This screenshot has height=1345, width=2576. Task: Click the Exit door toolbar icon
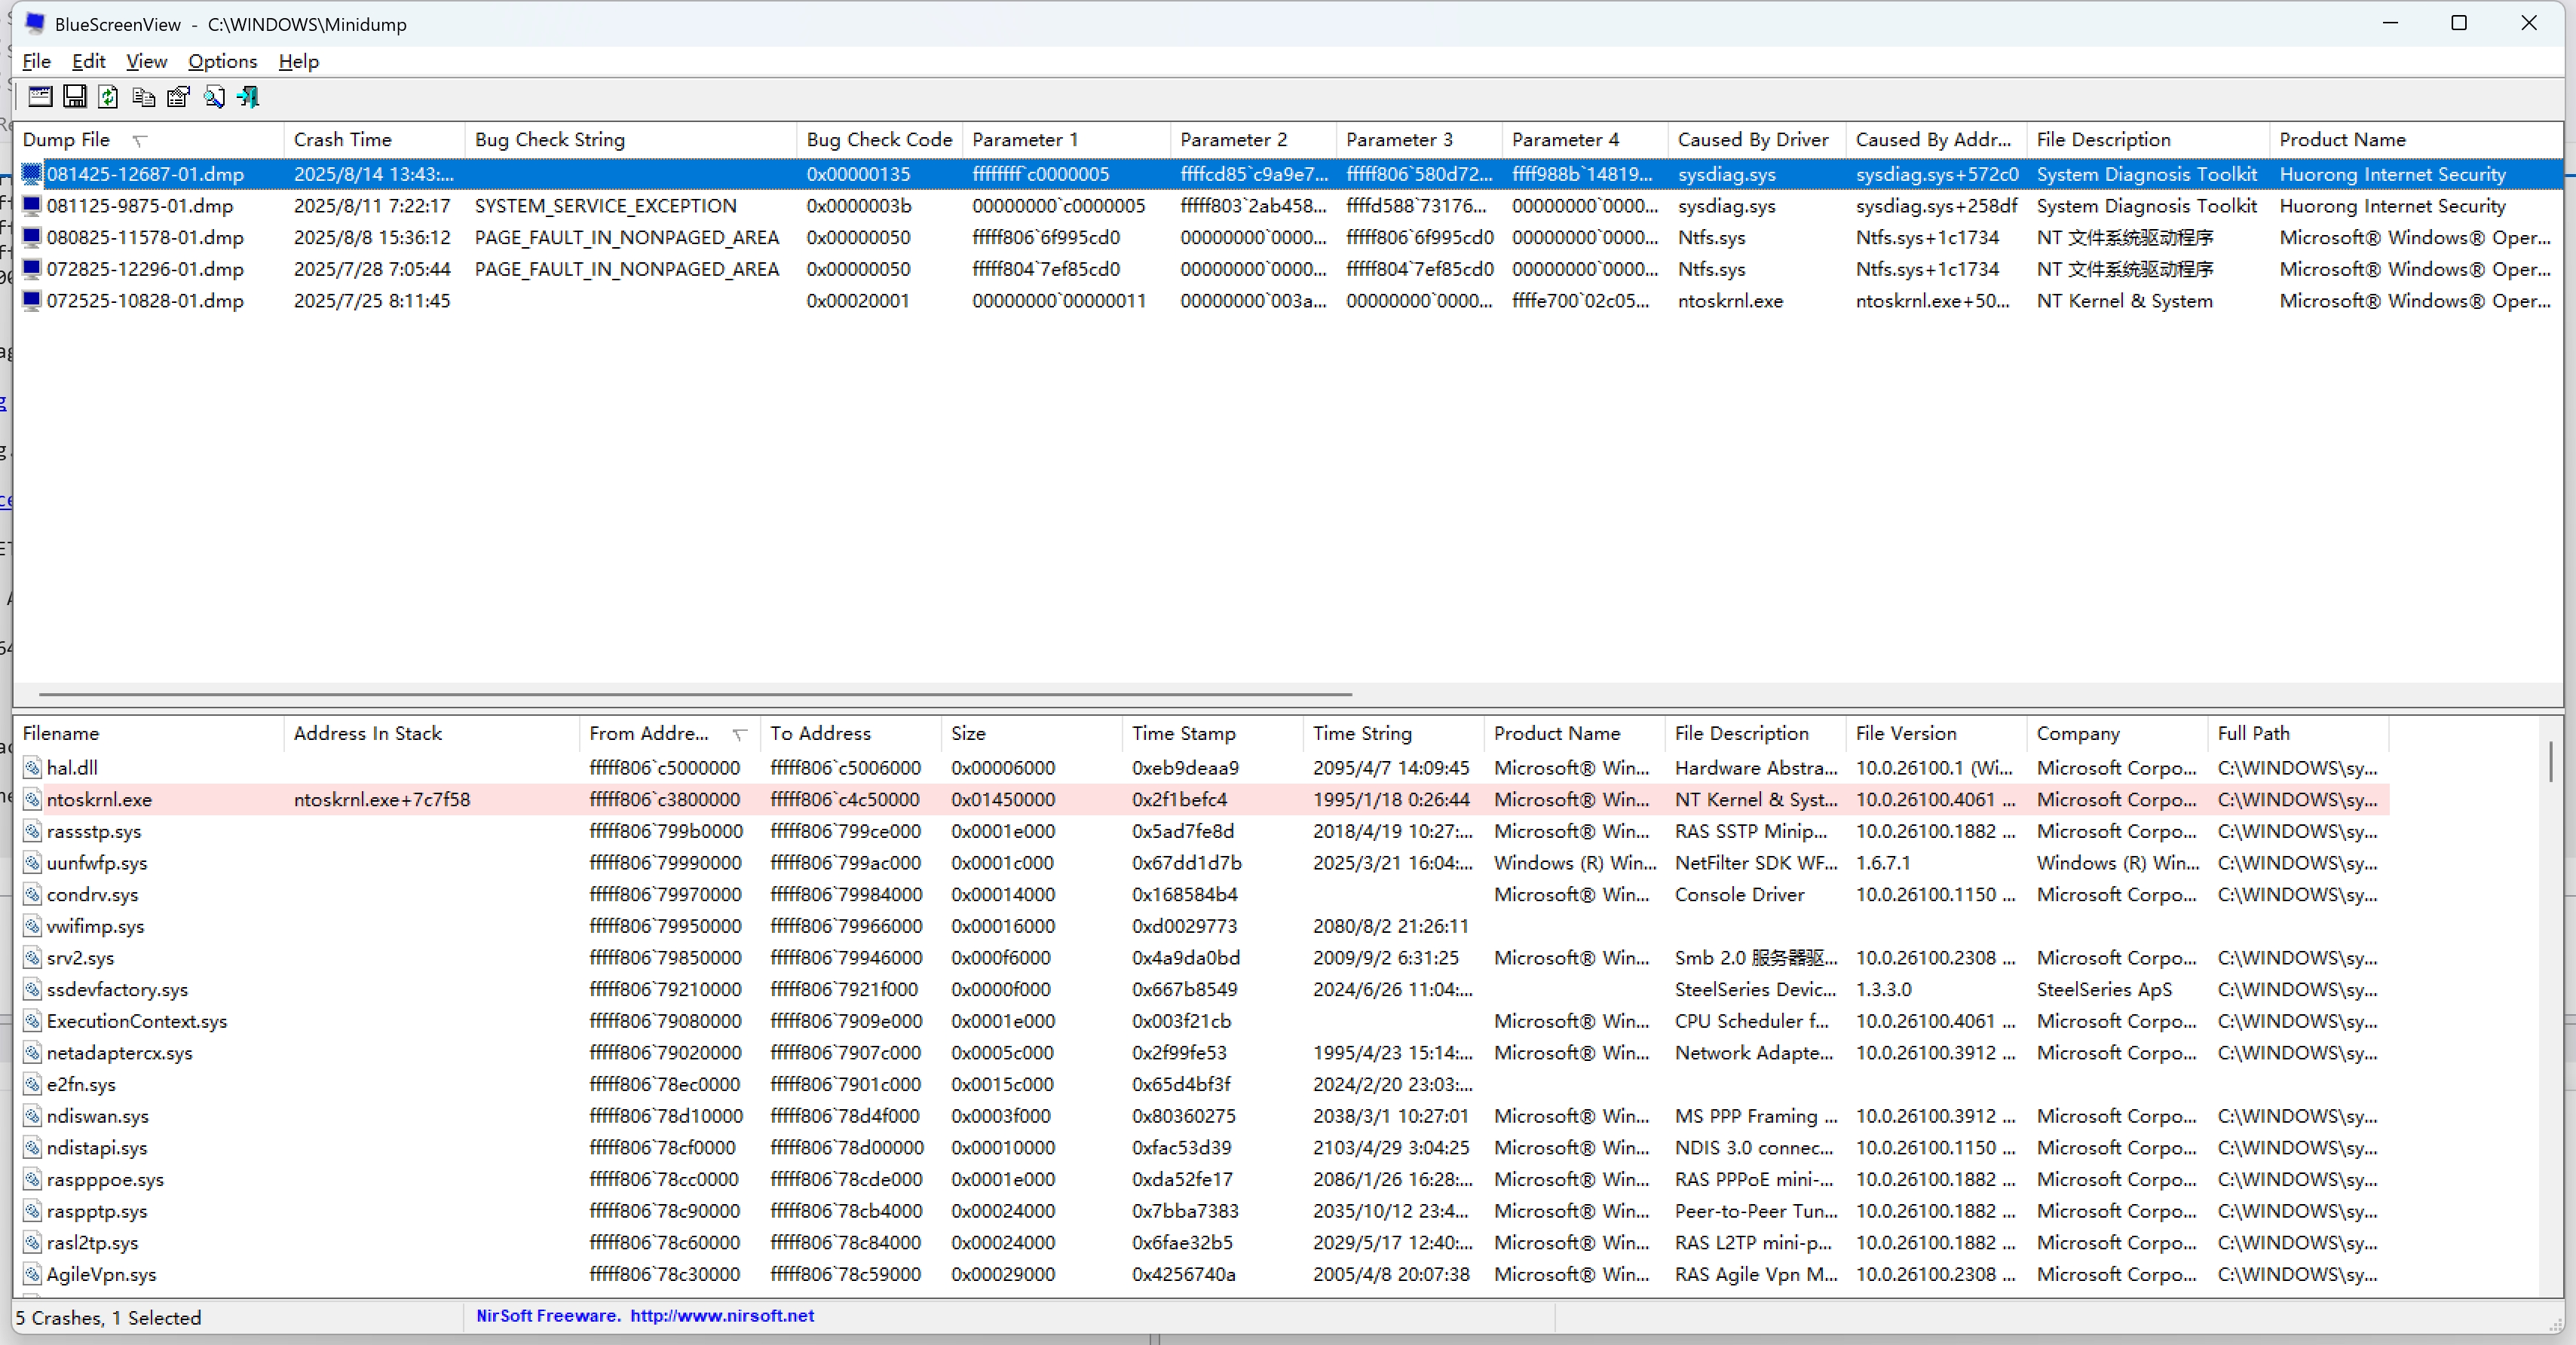[248, 97]
